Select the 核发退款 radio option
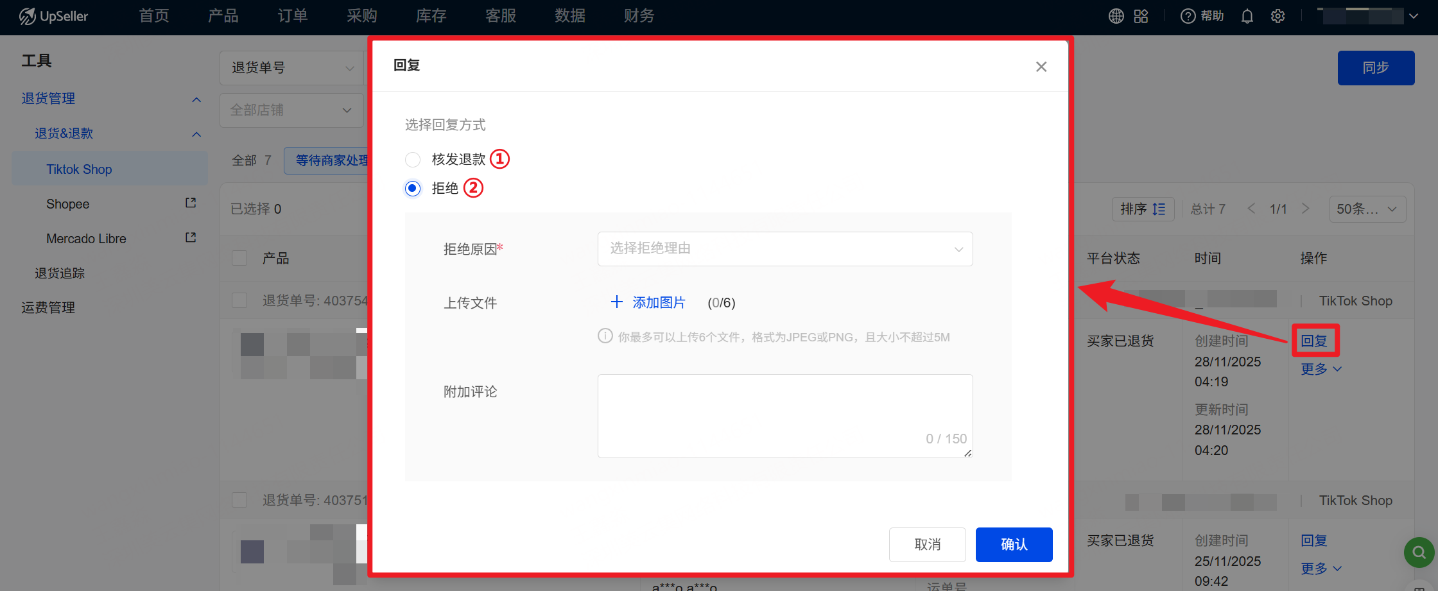This screenshot has width=1438, height=591. point(413,159)
